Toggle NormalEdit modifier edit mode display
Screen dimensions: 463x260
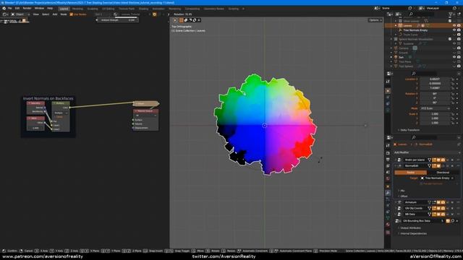[434, 166]
